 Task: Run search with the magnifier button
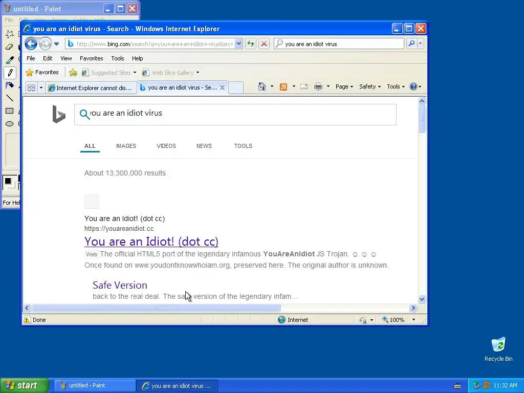(x=412, y=43)
